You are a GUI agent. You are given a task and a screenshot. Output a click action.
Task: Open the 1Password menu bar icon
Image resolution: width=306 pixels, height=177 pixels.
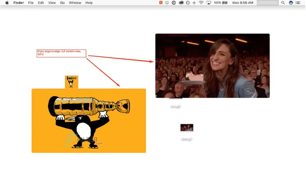174,3
